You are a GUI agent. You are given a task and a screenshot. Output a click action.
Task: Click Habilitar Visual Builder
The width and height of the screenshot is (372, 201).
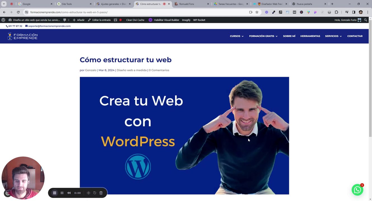click(164, 20)
